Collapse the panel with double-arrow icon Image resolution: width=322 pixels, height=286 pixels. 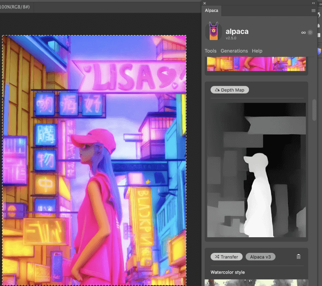pos(314,3)
